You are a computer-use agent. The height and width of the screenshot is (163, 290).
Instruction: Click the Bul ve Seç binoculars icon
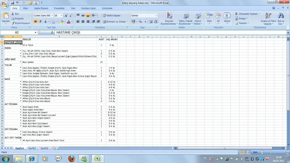tap(281, 16)
